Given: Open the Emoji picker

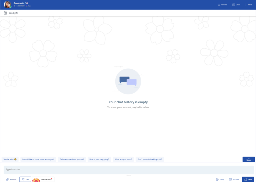Looking at the screenshot, I should click(220, 179).
